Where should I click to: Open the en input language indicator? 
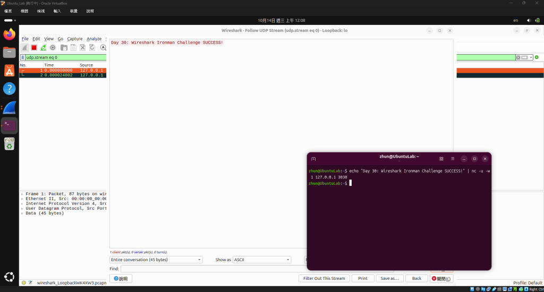[x=515, y=21]
